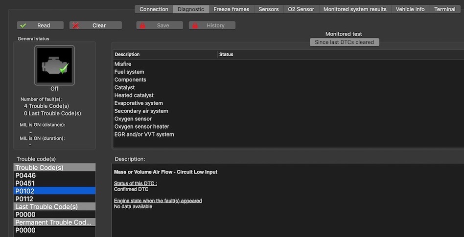Image resolution: width=464 pixels, height=237 pixels.
Task: Go to the O2 Sensor tab
Action: [x=301, y=9]
